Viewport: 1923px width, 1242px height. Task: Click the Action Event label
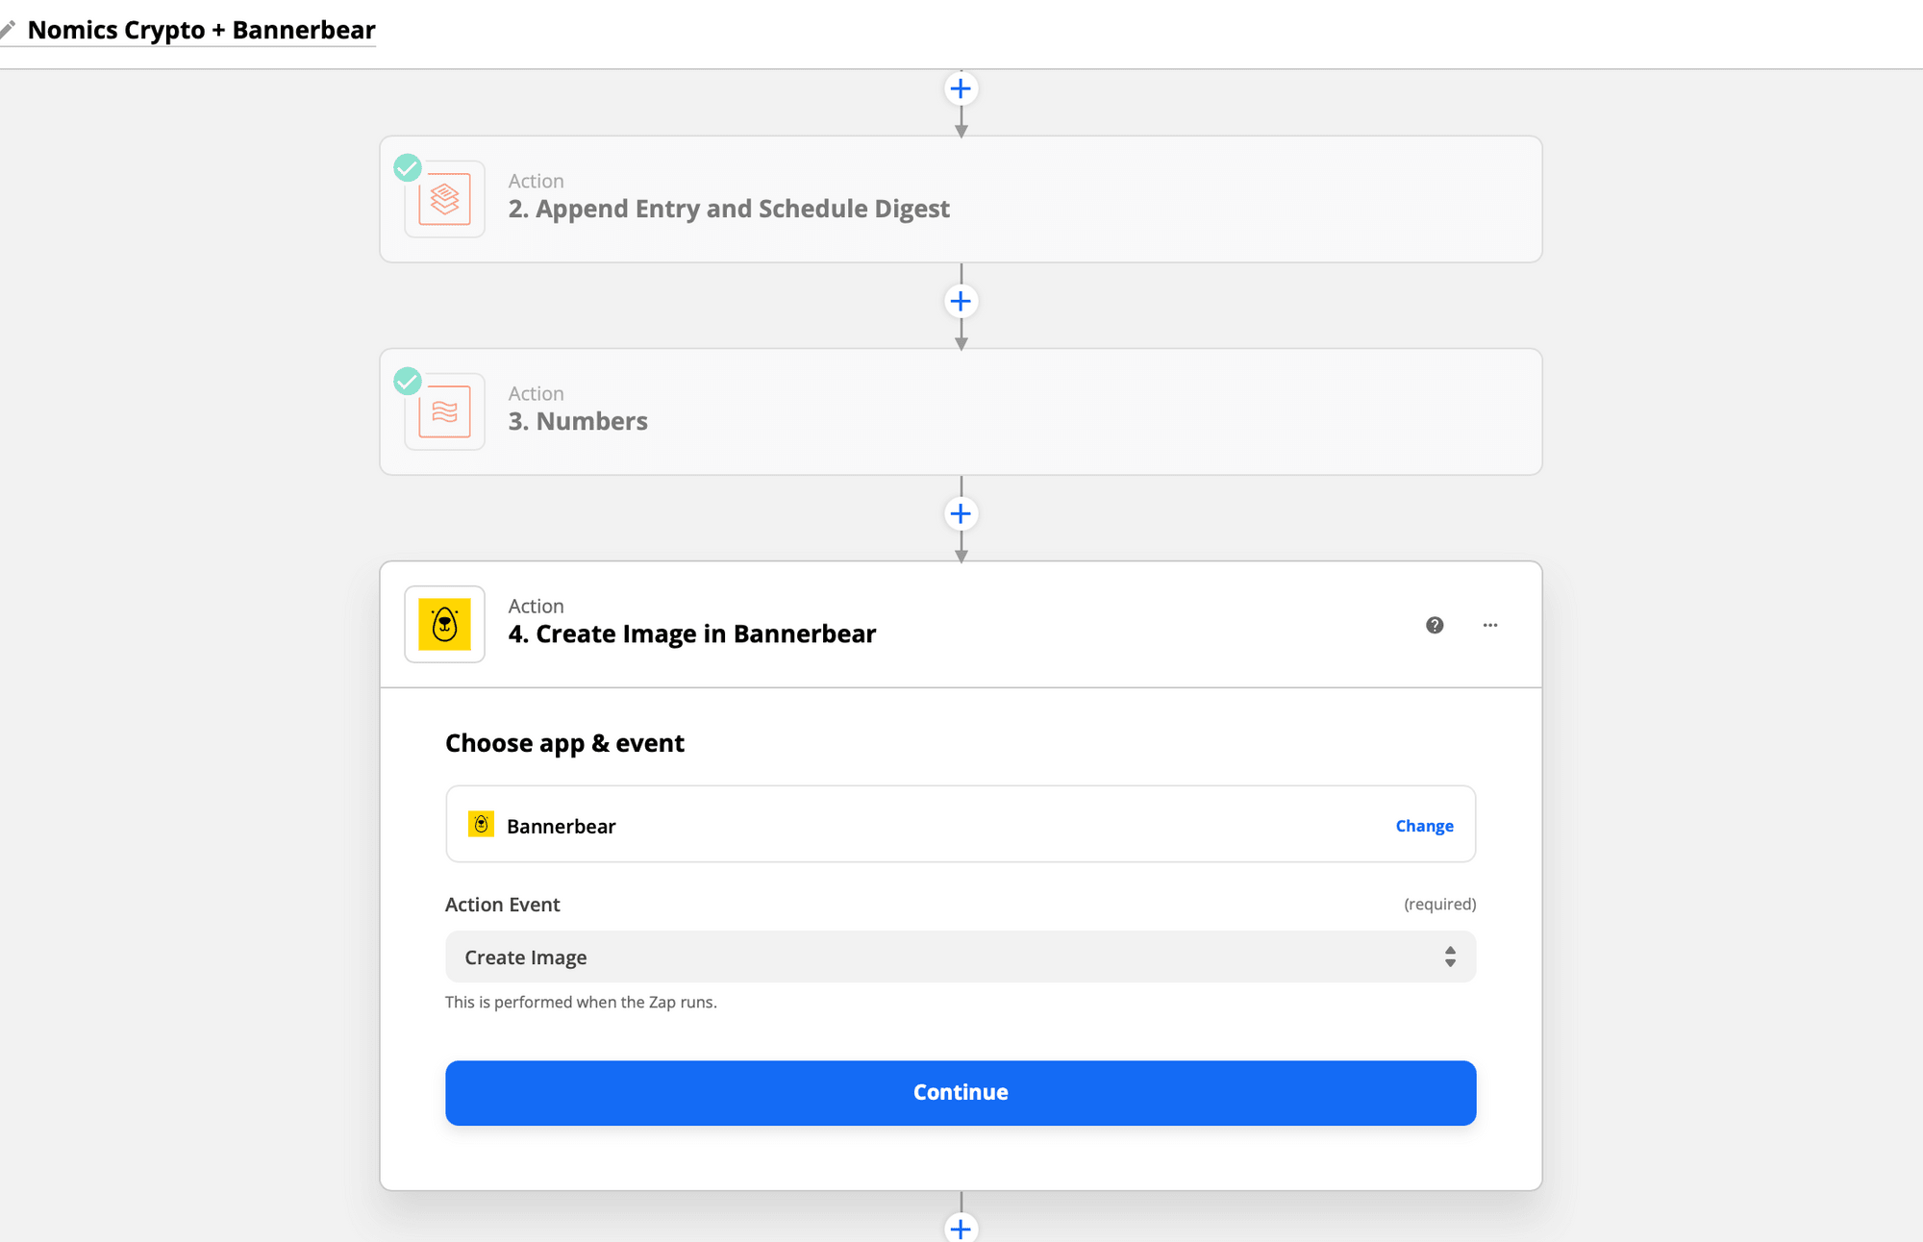(502, 905)
